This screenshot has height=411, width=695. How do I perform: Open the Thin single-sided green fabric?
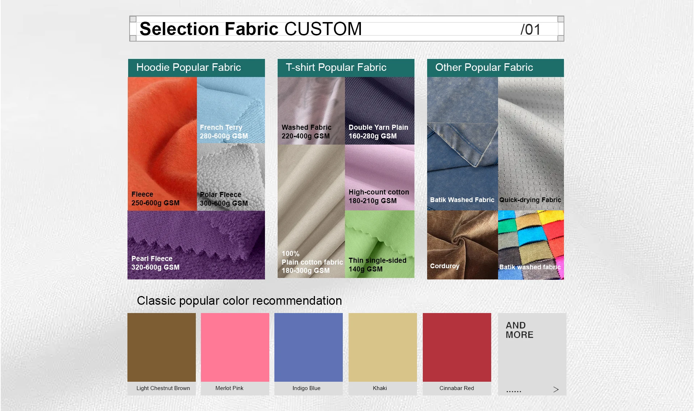(379, 244)
